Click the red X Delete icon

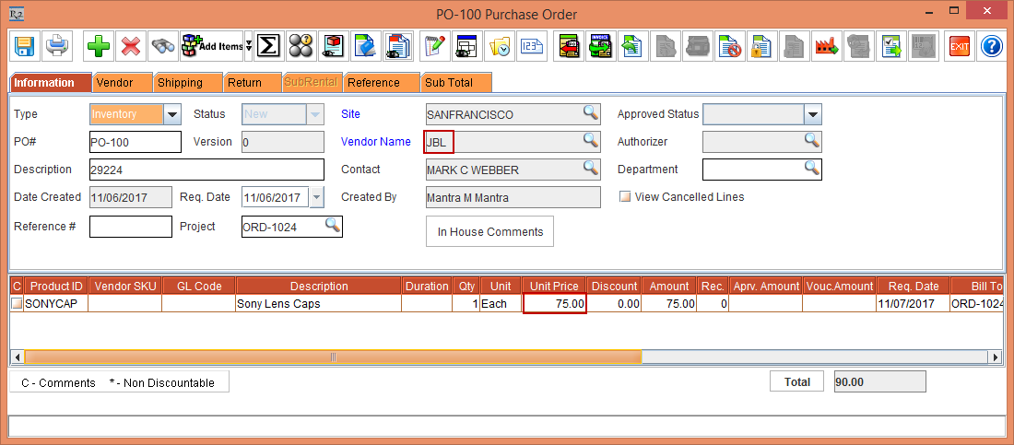131,45
